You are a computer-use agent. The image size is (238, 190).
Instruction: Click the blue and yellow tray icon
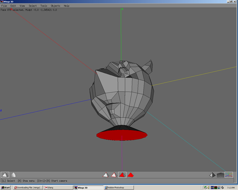coord(212,187)
